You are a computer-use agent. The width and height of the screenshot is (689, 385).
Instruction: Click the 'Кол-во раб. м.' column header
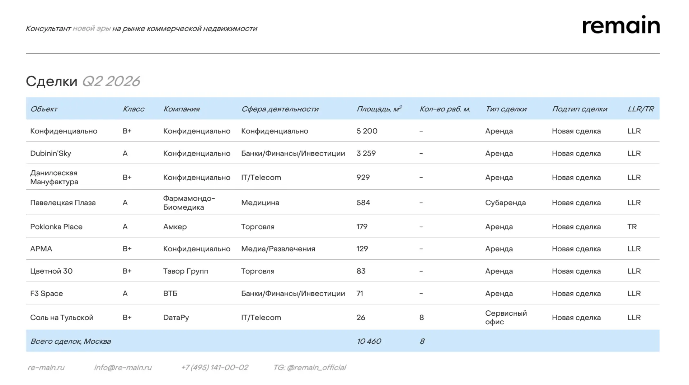(x=445, y=109)
